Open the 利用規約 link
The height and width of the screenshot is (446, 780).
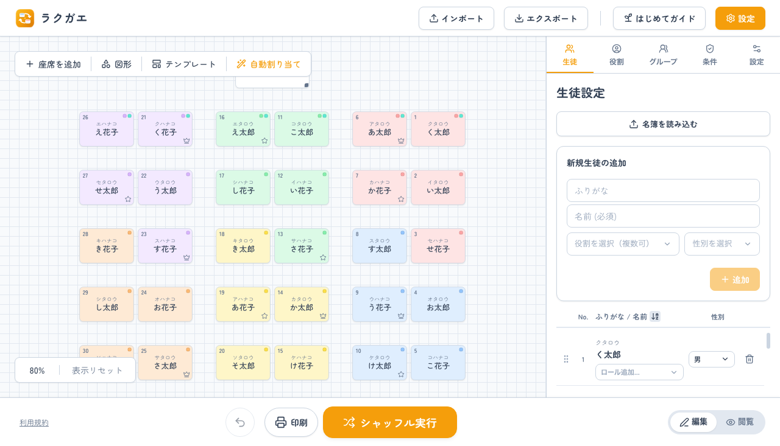[34, 423]
